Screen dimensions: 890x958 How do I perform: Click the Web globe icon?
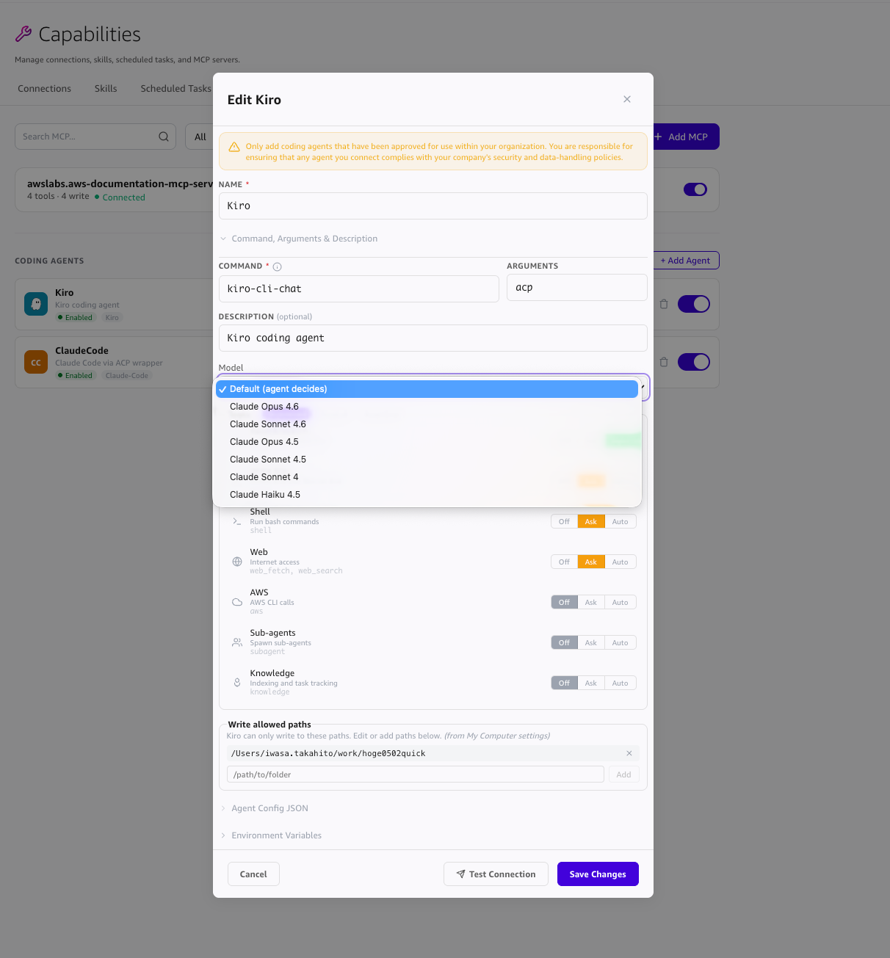coord(237,562)
